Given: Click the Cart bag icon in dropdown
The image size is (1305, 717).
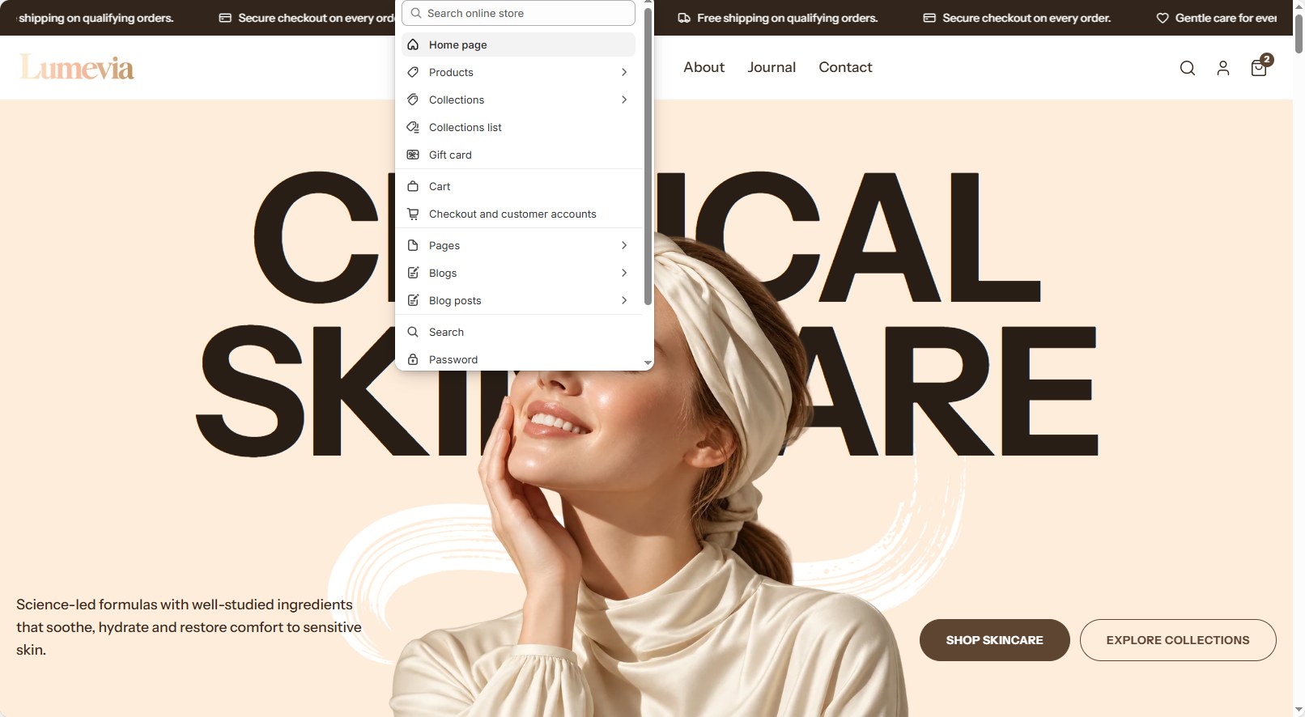Looking at the screenshot, I should (413, 186).
